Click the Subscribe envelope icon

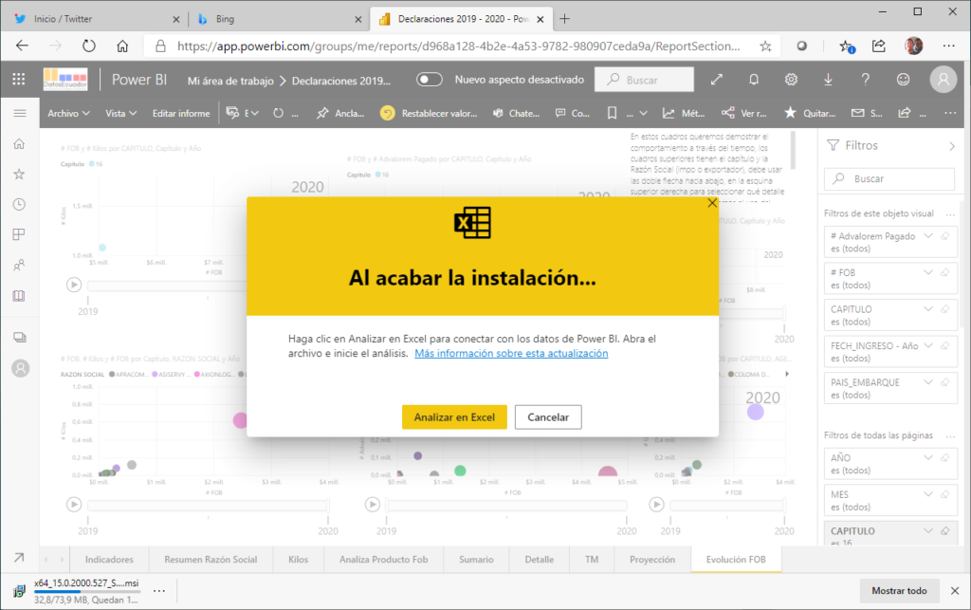[x=857, y=113]
